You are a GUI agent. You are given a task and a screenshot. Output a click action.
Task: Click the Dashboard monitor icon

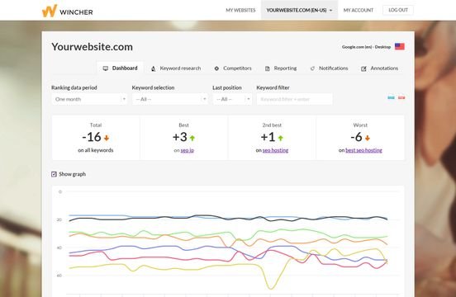(x=106, y=68)
